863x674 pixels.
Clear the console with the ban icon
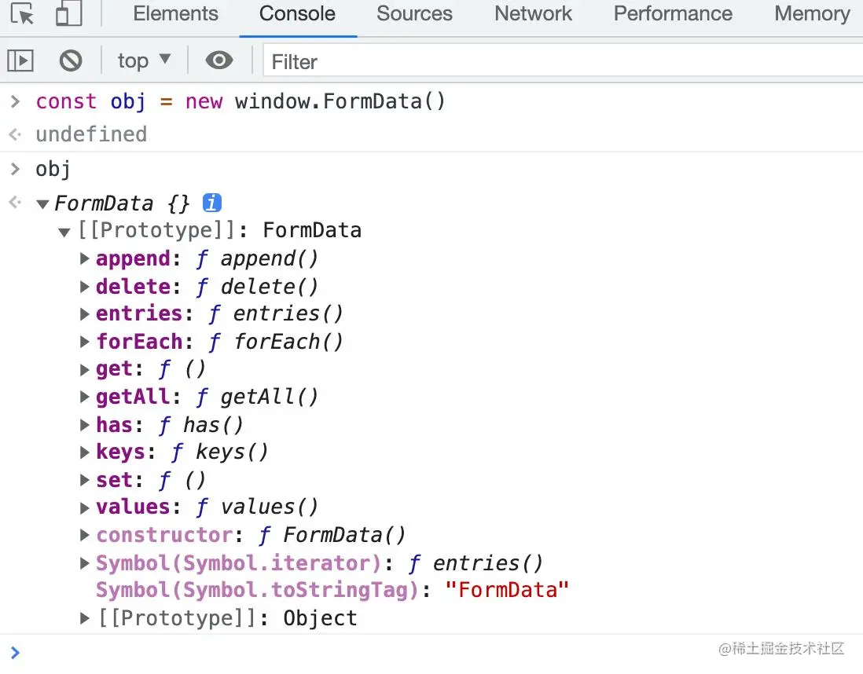tap(71, 60)
